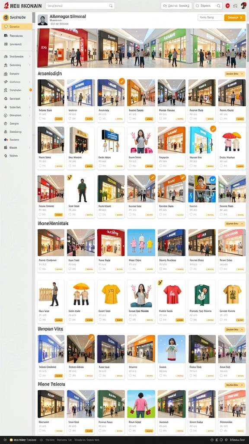This screenshot has width=249, height=444.
Task: Click the orange check badge on the red t-shirt card
Action: click(x=160, y=282)
